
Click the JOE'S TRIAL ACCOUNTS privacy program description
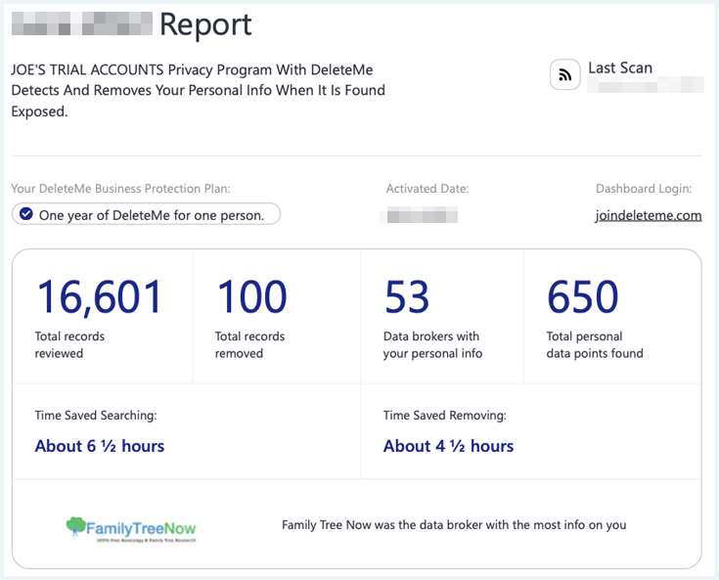[x=198, y=90]
